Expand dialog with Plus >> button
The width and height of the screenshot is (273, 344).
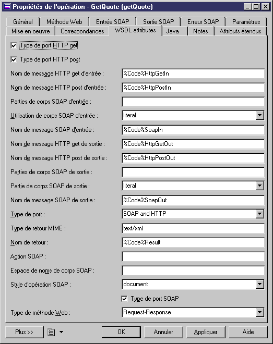click(x=24, y=332)
